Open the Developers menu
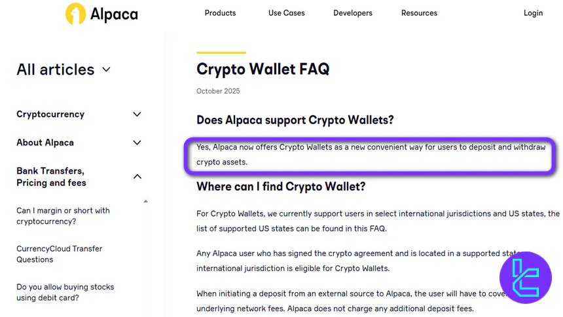 353,13
